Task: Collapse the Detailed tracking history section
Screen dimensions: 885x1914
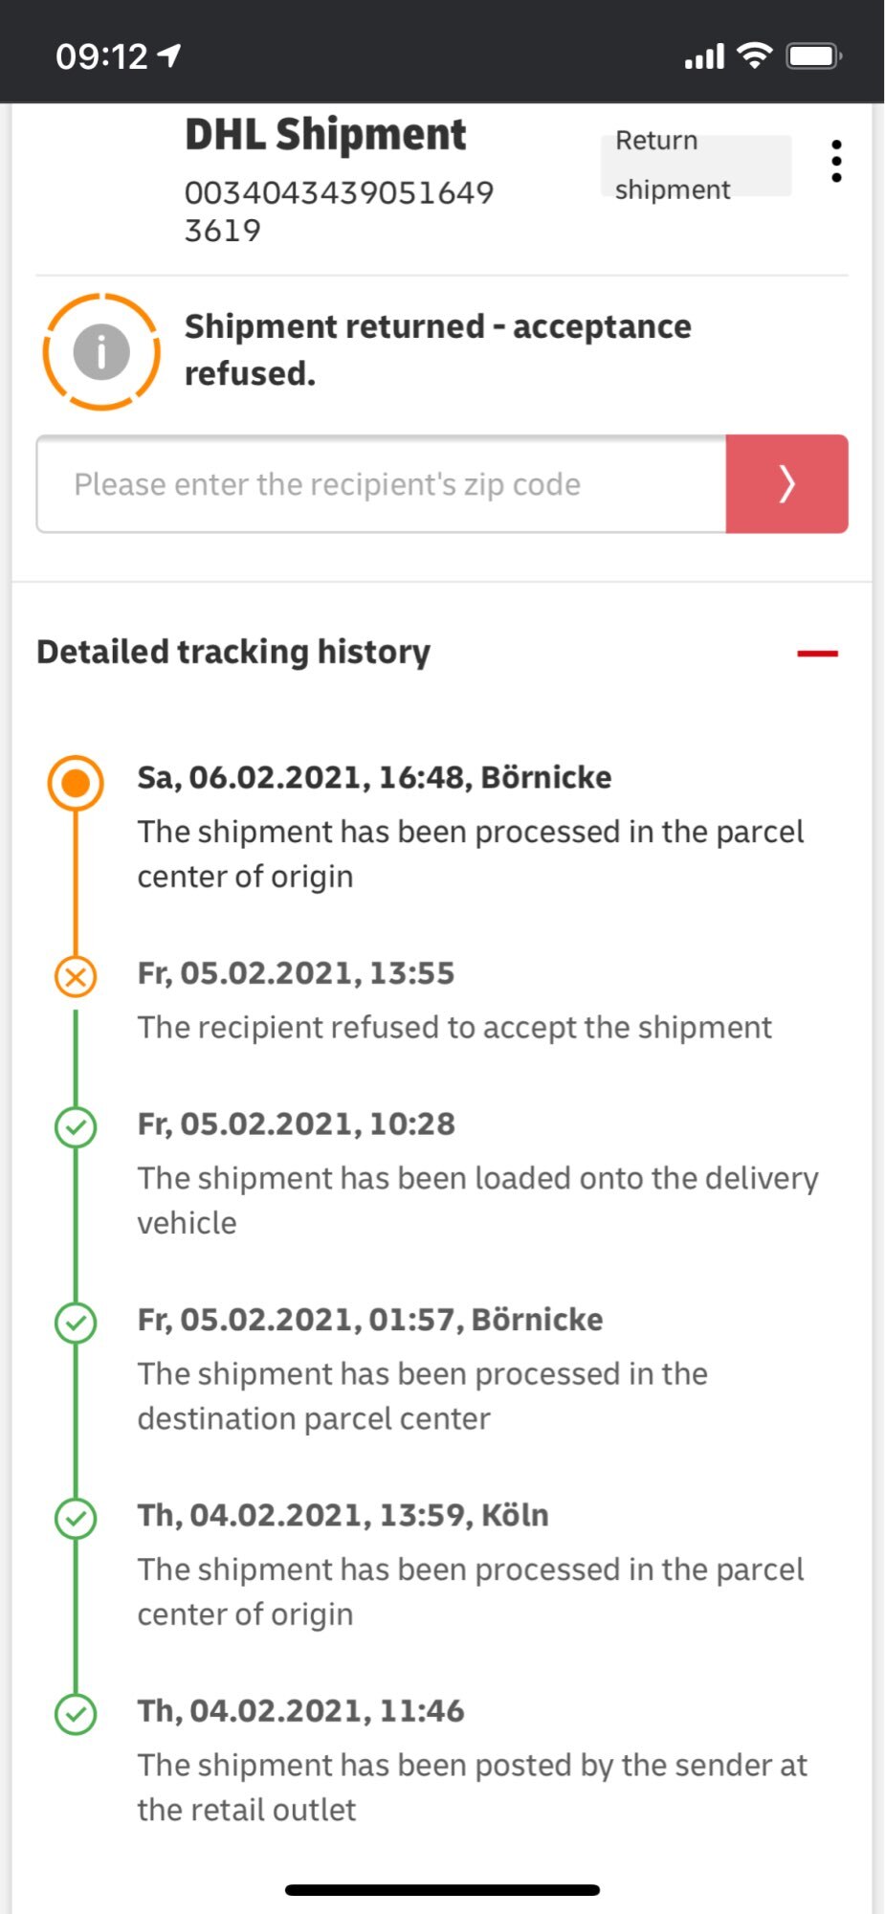Action: [817, 654]
